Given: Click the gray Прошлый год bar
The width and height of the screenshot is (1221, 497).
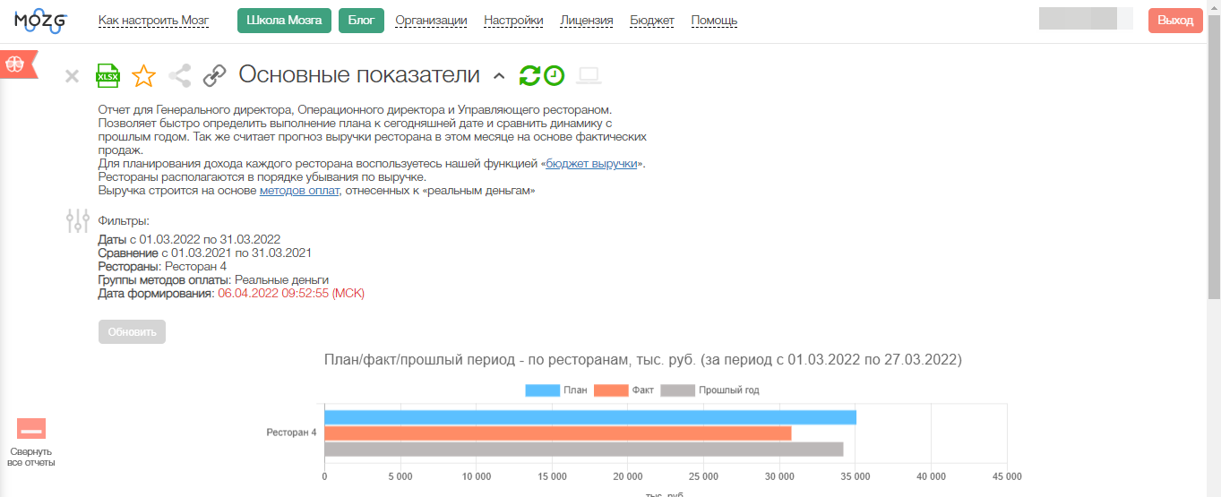Looking at the screenshot, I should tap(584, 450).
